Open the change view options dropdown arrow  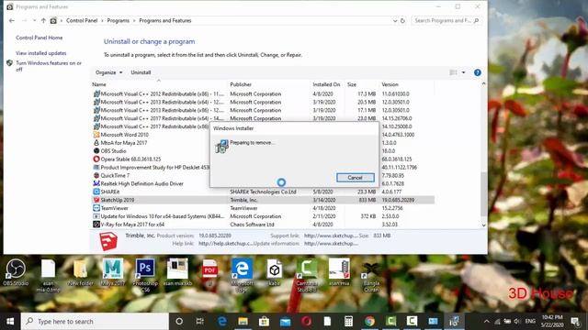click(463, 72)
